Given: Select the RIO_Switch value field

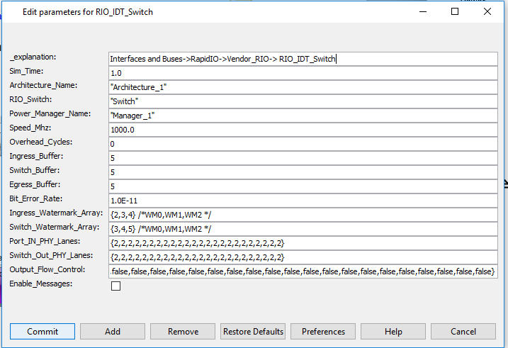Looking at the screenshot, I should [x=303, y=101].
